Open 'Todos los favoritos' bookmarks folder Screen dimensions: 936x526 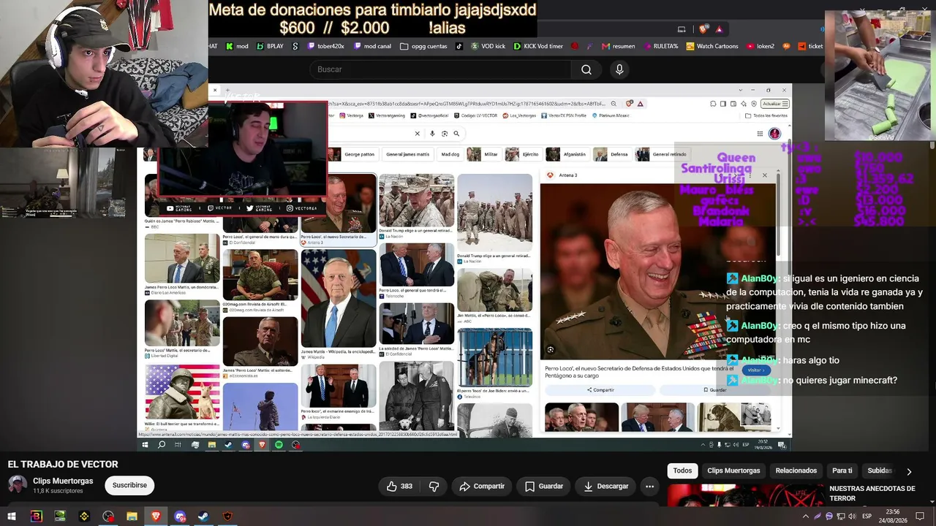766,115
